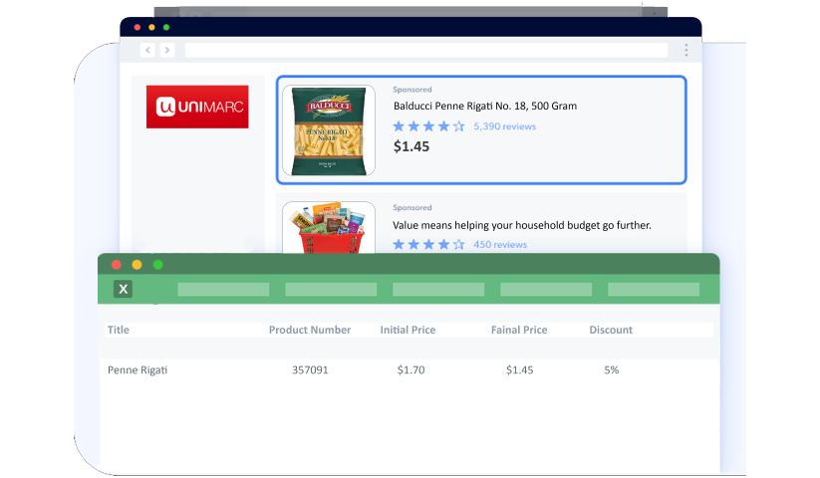820x478 pixels.
Task: Open the grocery basket product image
Action: point(329,228)
